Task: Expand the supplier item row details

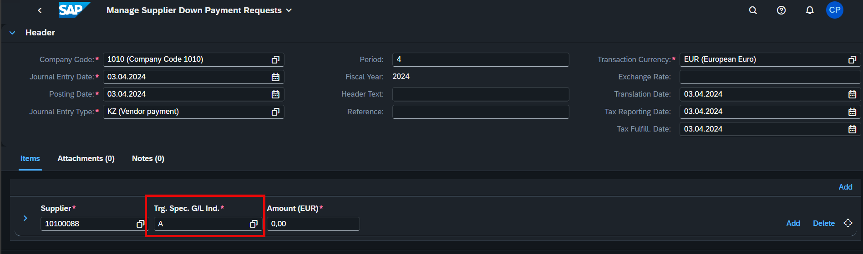Action: (x=25, y=218)
